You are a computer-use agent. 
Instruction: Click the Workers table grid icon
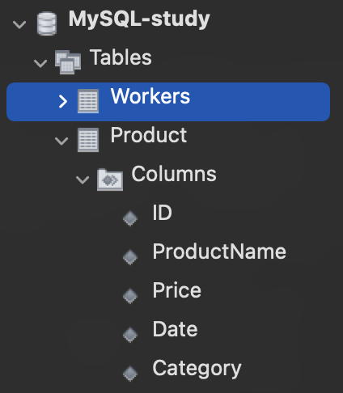[88, 101]
